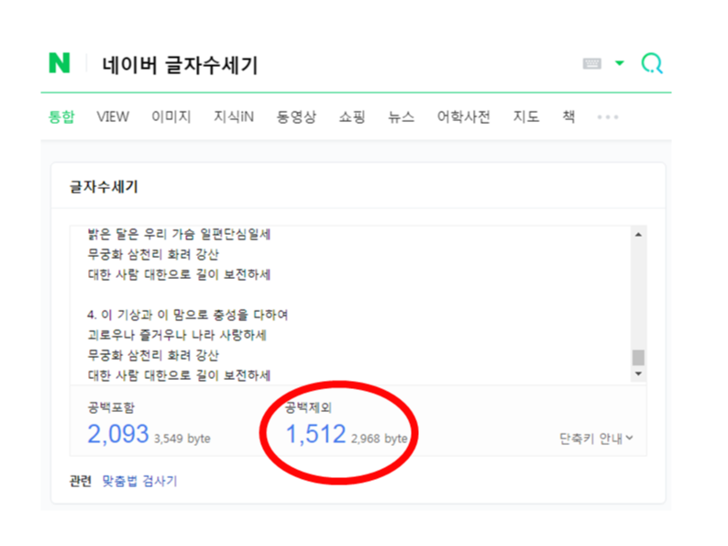This screenshot has height=546, width=728.
Task: Click the green Naver N logo
Action: (x=60, y=63)
